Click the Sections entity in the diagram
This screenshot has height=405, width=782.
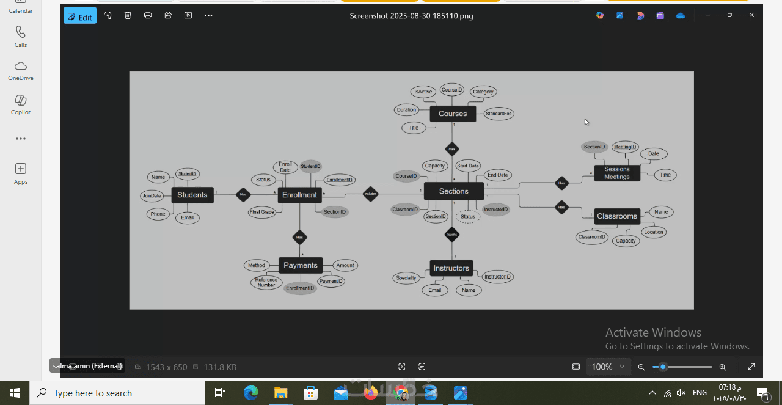tap(454, 191)
